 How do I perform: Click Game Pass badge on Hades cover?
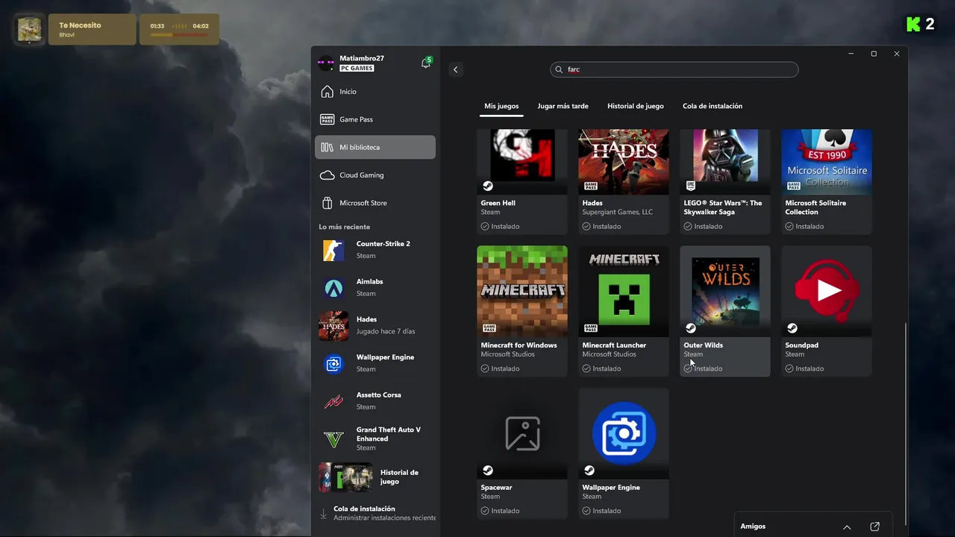pyautogui.click(x=590, y=186)
